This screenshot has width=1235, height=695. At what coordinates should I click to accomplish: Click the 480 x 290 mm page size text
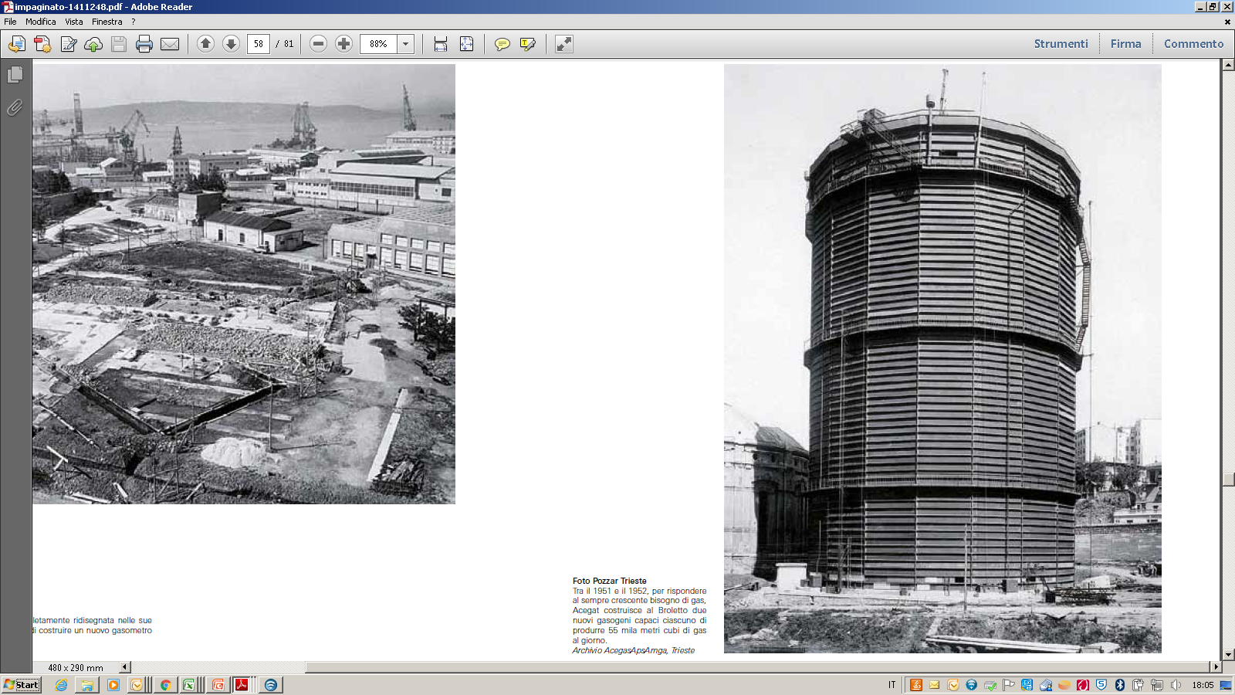click(x=76, y=668)
